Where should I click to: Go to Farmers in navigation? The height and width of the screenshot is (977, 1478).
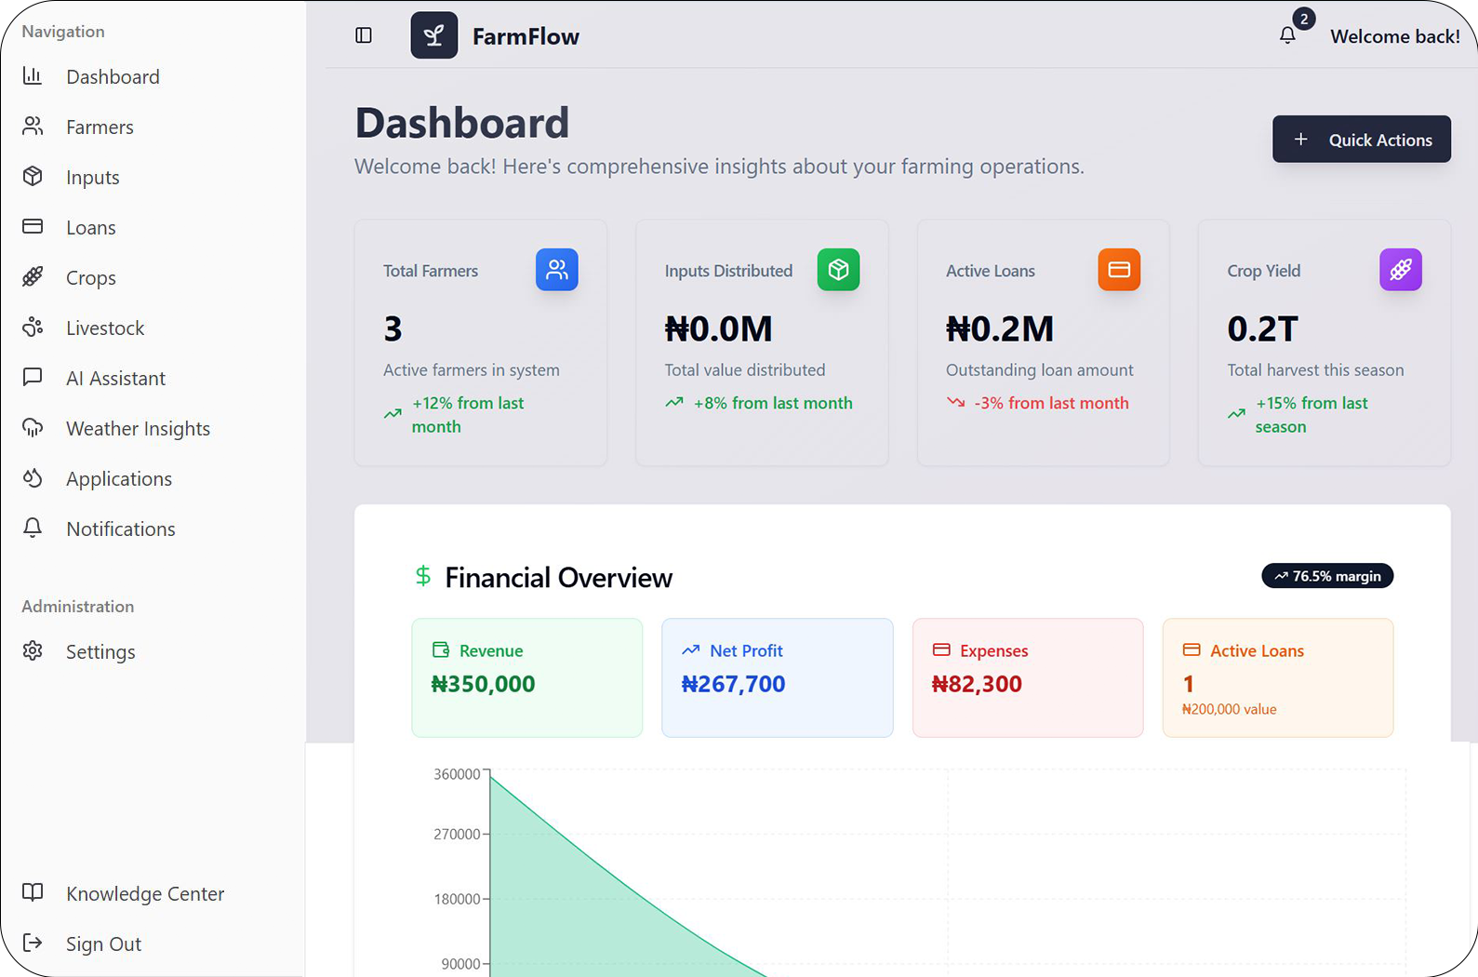click(x=100, y=127)
